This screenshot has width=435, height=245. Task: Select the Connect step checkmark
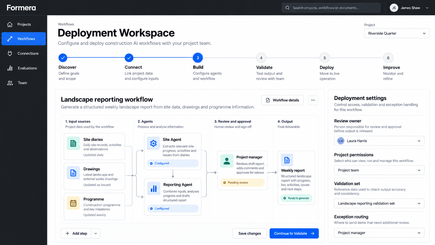coord(129,58)
